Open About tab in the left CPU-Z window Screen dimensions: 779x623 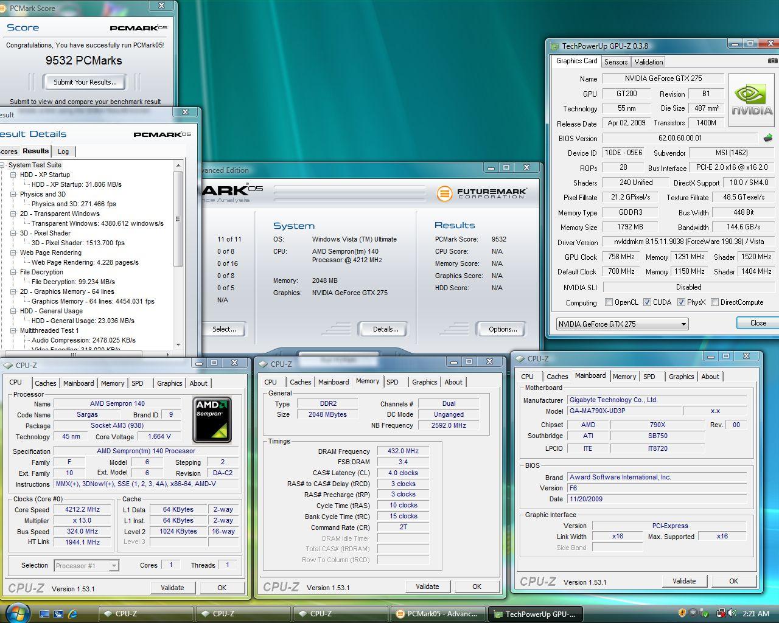[x=198, y=383]
